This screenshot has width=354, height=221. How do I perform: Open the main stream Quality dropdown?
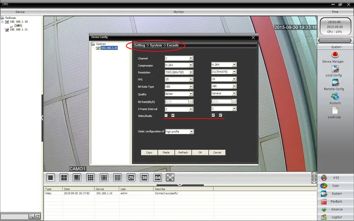(x=179, y=94)
